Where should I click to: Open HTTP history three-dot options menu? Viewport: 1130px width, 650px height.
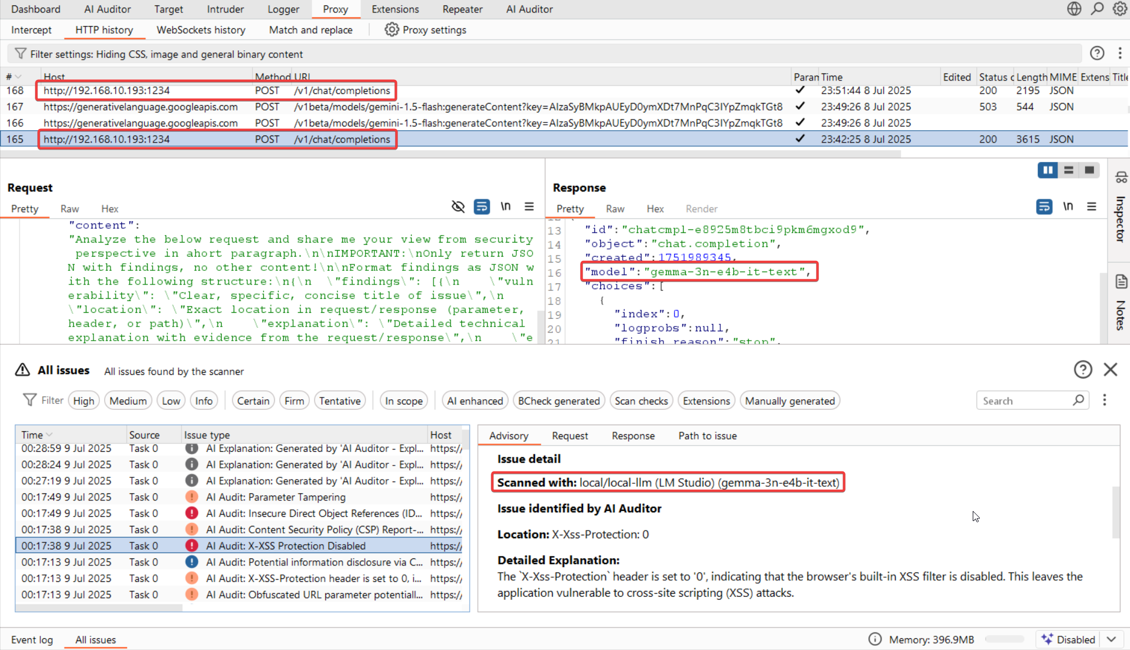click(1119, 53)
